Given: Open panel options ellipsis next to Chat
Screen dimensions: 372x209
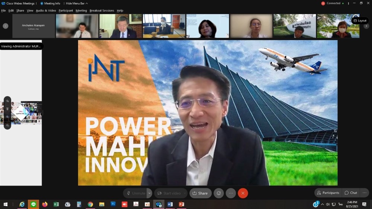Looking at the screenshot, I should [x=365, y=193].
